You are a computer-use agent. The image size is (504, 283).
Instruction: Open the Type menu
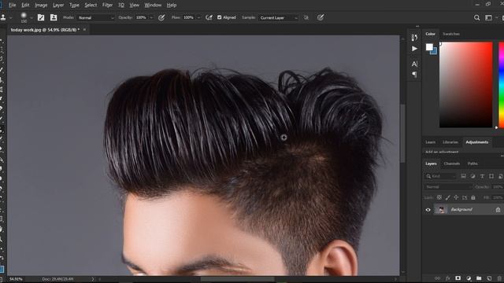coord(74,6)
